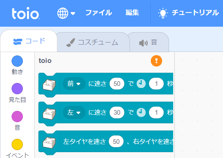Click the seconds value 1 in 前 block

[156, 84]
